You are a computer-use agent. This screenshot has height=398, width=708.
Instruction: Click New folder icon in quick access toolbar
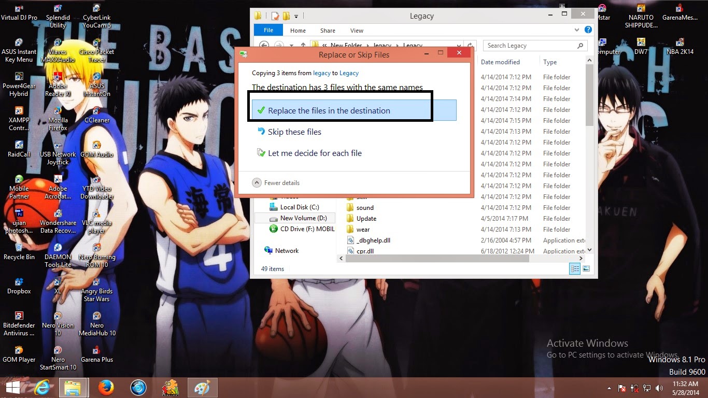pyautogui.click(x=286, y=16)
